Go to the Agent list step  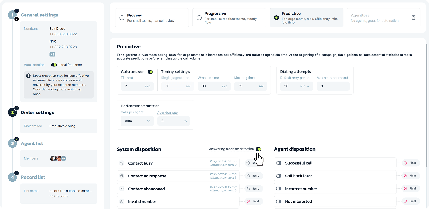[32, 143]
